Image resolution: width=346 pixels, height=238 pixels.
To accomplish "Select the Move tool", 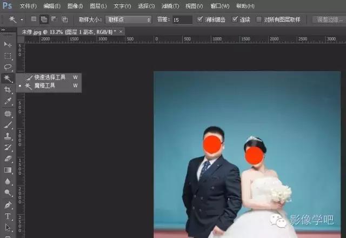I will pos(8,44).
